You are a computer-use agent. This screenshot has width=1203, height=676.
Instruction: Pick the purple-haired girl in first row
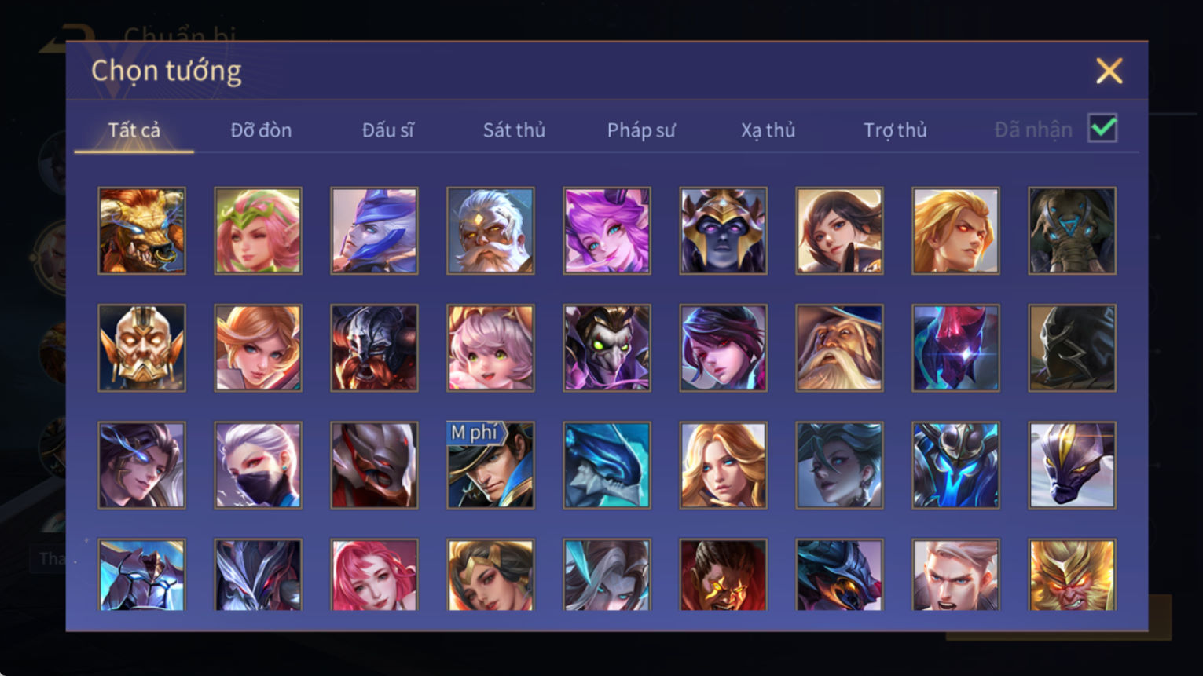[x=607, y=231]
